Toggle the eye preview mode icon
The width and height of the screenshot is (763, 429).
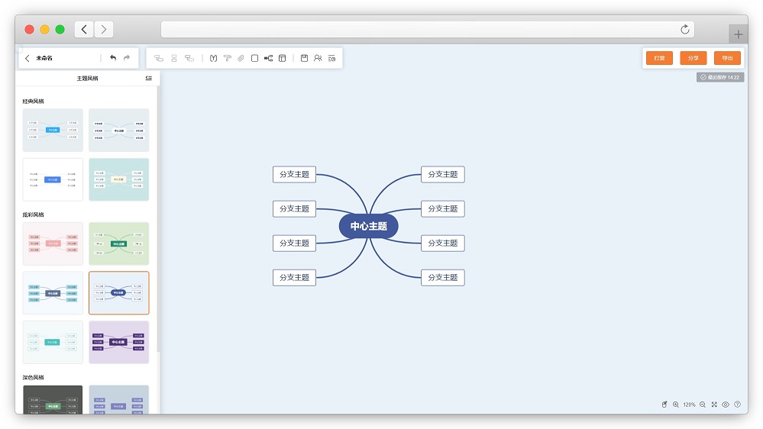click(726, 405)
